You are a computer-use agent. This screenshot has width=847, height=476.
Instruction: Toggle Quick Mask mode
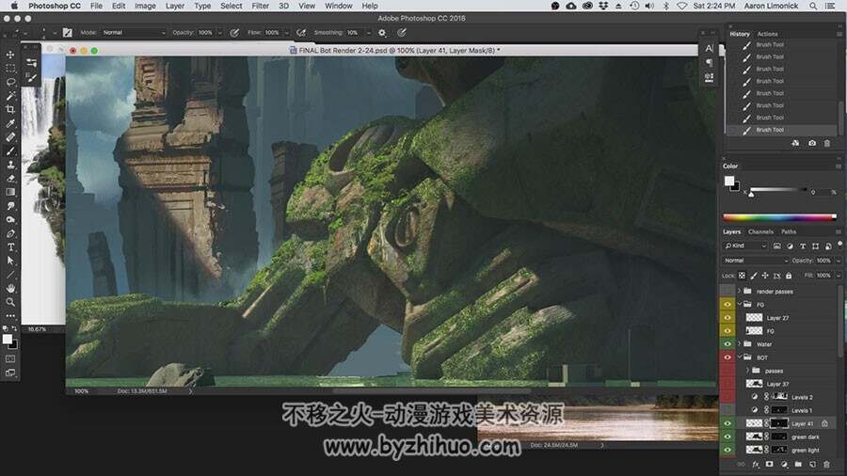[x=10, y=359]
